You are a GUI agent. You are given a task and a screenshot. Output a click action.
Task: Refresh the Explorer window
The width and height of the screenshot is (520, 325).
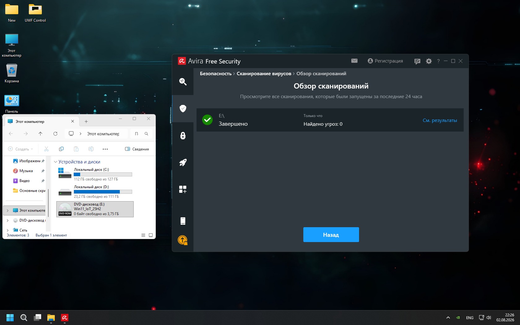55,134
